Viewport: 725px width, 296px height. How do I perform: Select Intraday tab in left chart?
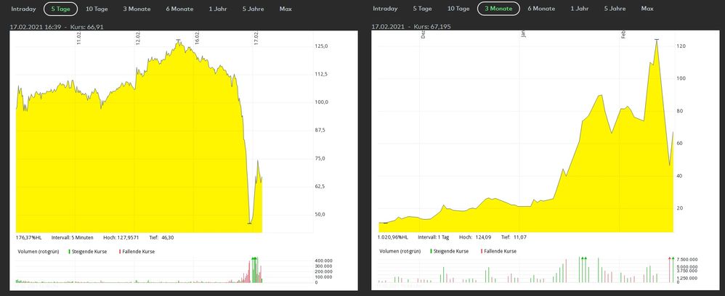(23, 9)
